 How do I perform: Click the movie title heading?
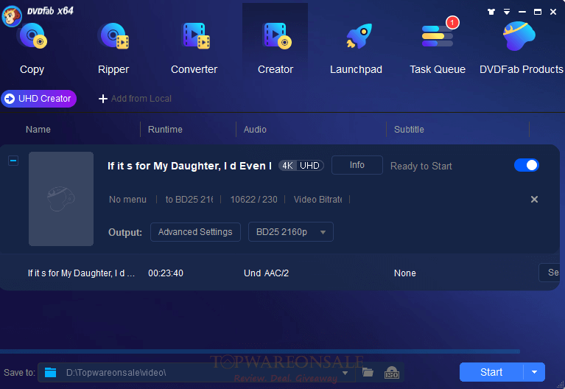[189, 166]
